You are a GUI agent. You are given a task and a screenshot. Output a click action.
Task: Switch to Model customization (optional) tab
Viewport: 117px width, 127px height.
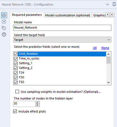click(68, 15)
